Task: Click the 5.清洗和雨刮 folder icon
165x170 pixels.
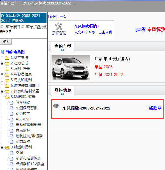Action: click(7, 80)
